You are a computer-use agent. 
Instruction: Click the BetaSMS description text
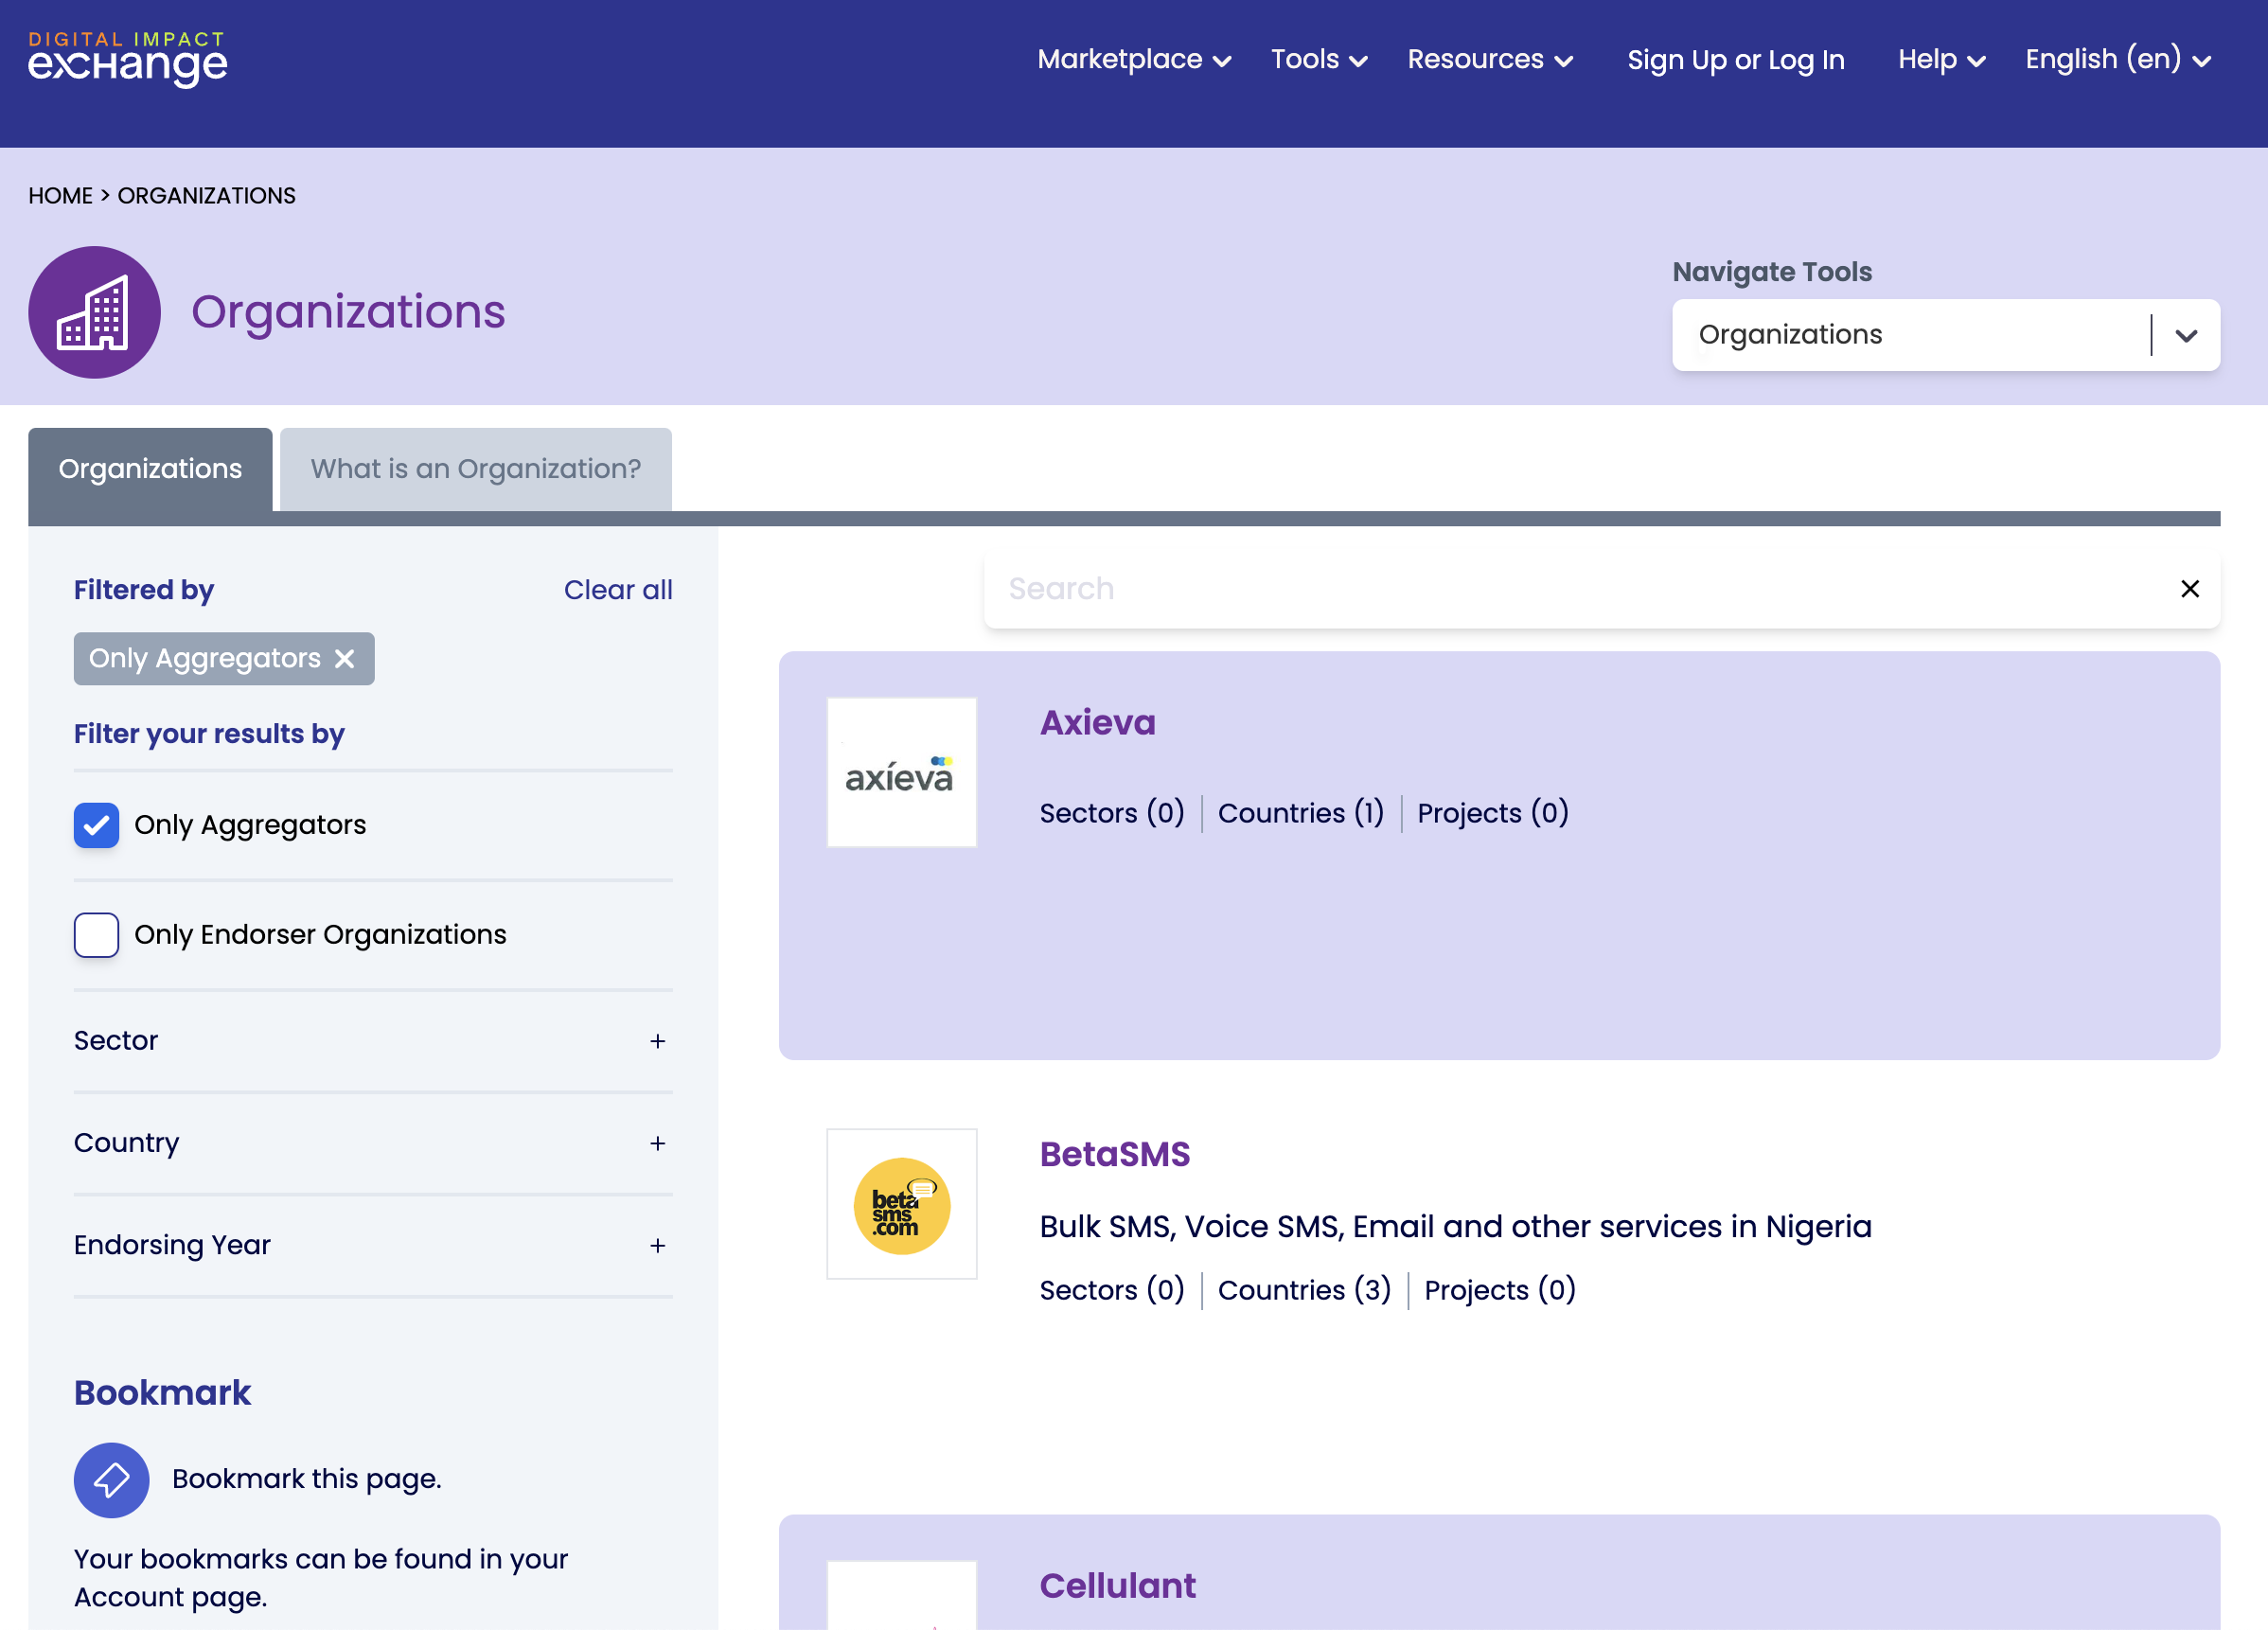[x=1455, y=1227]
